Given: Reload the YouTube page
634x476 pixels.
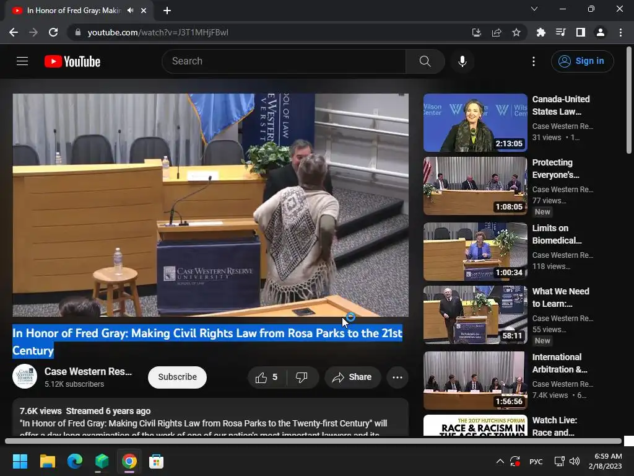Looking at the screenshot, I should click(53, 32).
